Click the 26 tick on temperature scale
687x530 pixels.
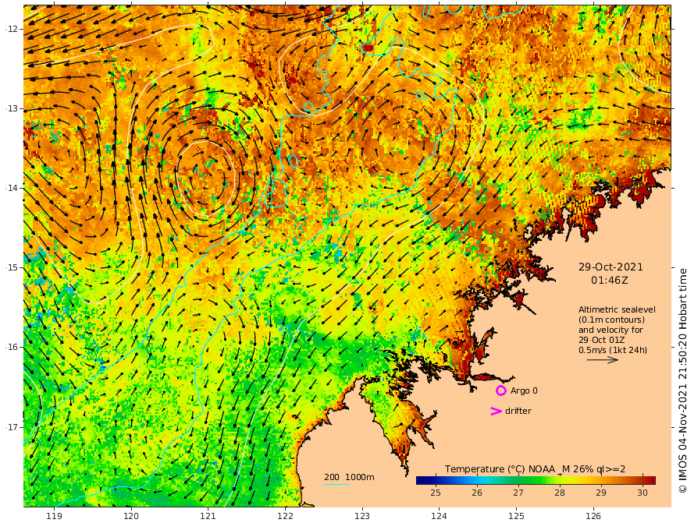(x=477, y=493)
